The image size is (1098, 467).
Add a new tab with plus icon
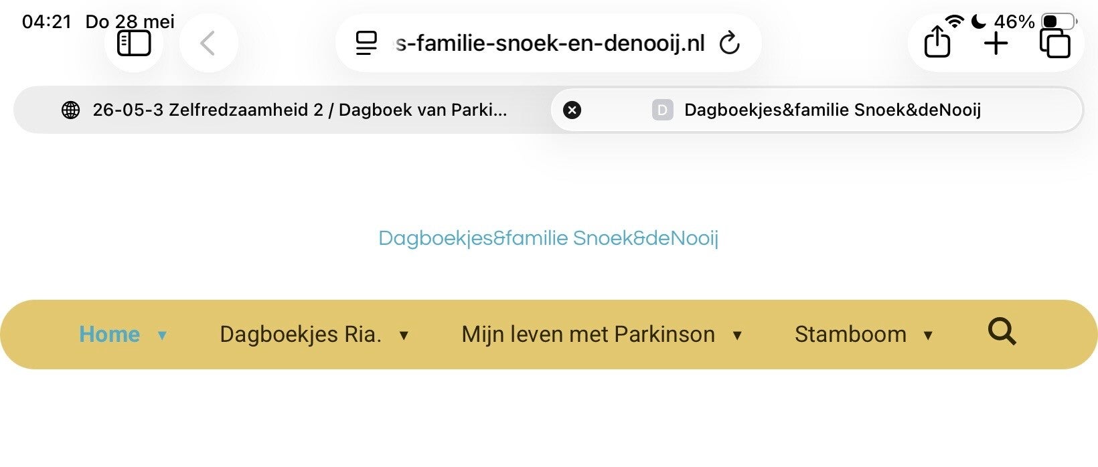pos(996,43)
